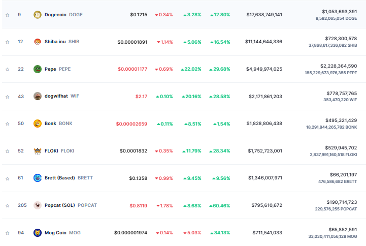
Task: Click Bonk price $0.00002659
Action: click(x=131, y=124)
